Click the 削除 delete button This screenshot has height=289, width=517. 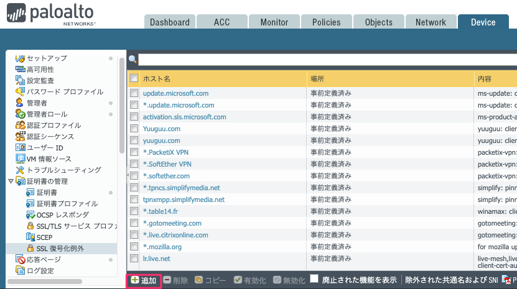175,280
